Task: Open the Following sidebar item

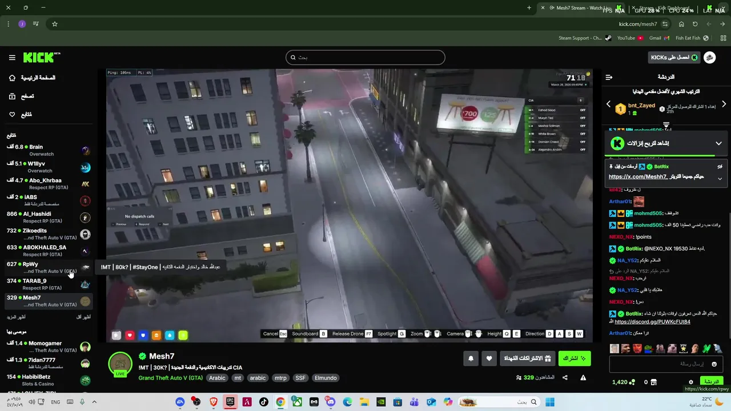Action: pos(20,115)
